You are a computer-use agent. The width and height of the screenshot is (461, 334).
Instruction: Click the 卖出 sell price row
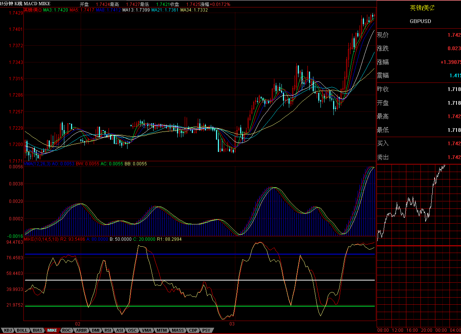click(419, 157)
